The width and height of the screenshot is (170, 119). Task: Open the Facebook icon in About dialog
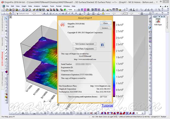click(103, 44)
